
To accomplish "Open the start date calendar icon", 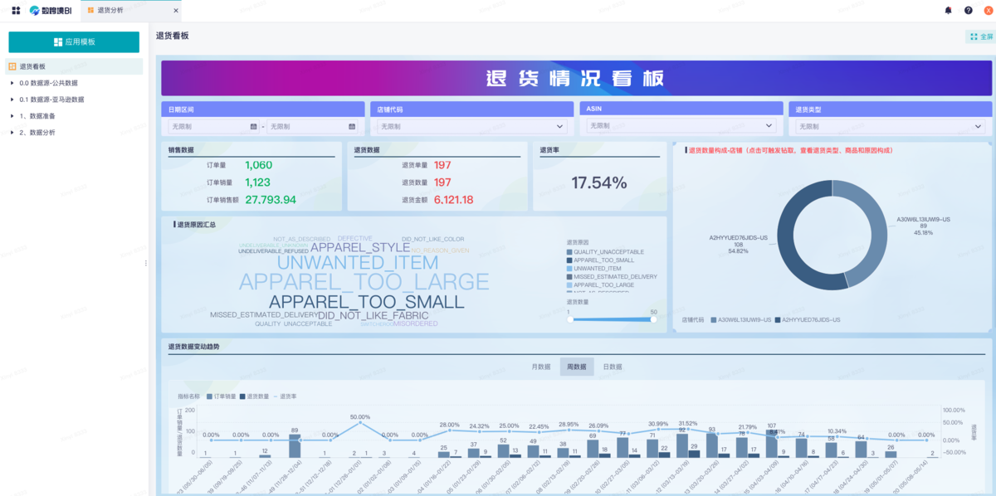I will (x=253, y=127).
